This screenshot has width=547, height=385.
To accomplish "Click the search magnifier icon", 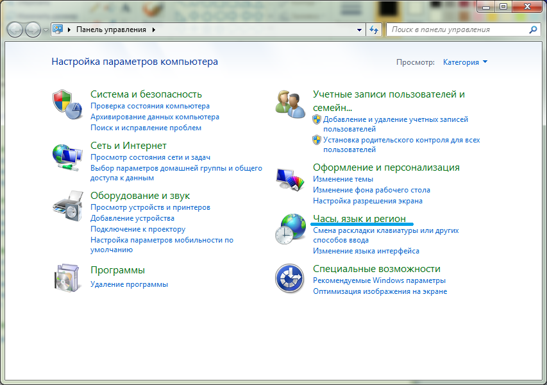I will pos(533,30).
